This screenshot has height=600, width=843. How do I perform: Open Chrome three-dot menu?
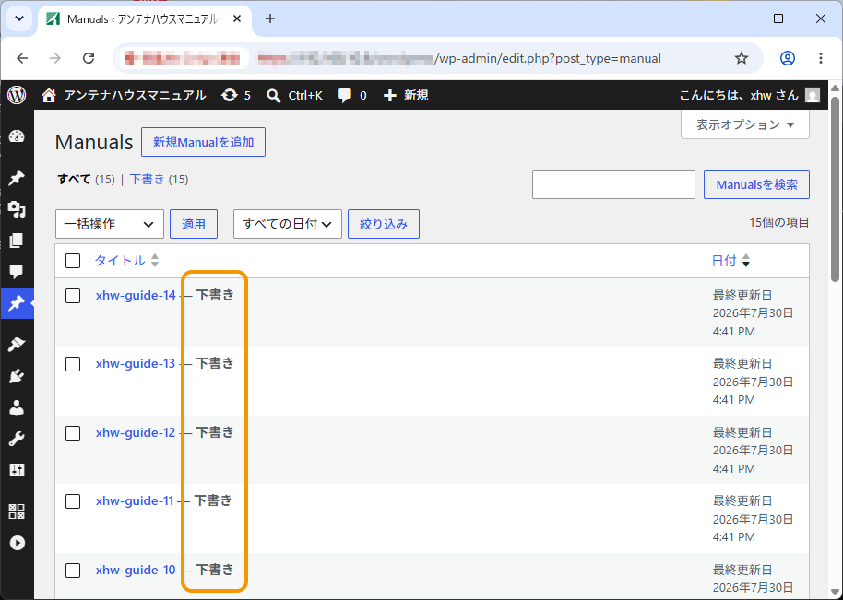(x=821, y=58)
